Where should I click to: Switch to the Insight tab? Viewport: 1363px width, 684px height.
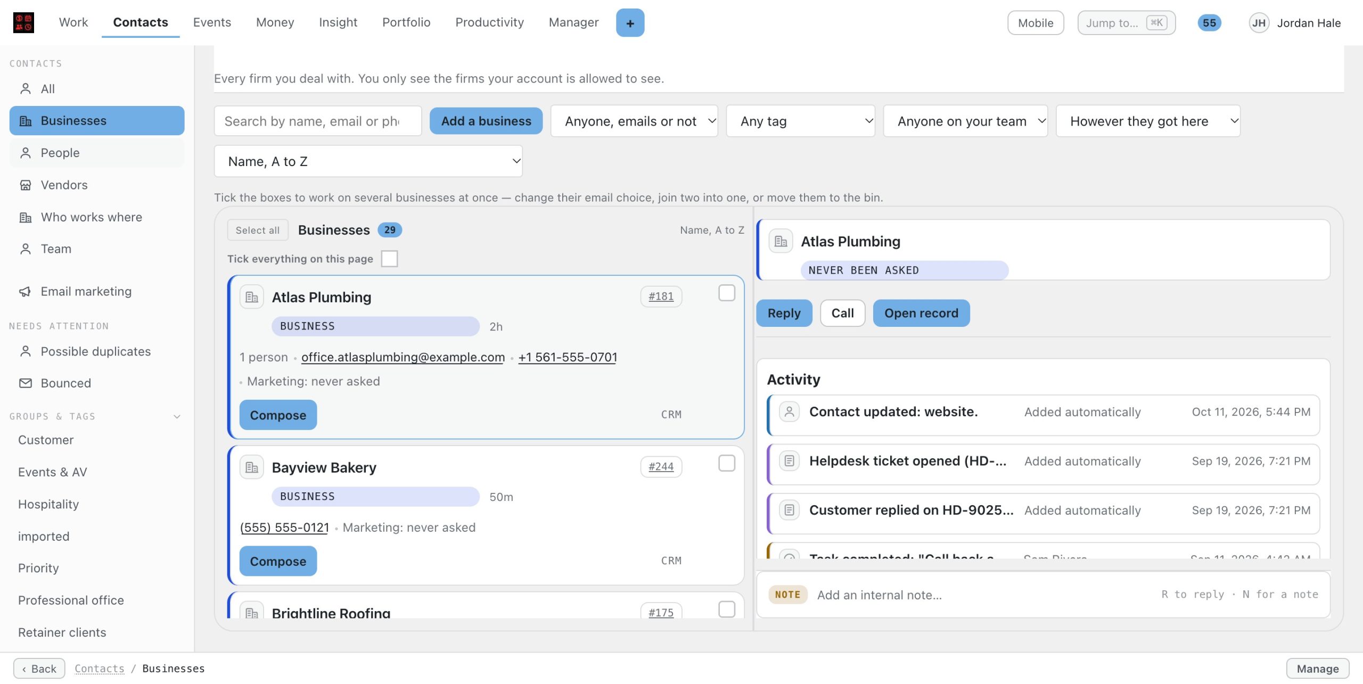coord(338,22)
